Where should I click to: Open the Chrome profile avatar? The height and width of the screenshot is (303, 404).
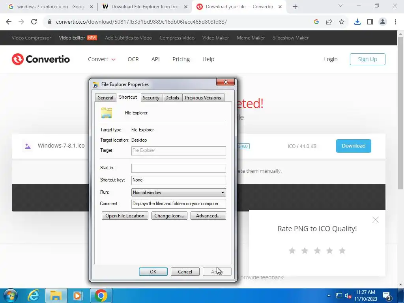[x=383, y=22]
